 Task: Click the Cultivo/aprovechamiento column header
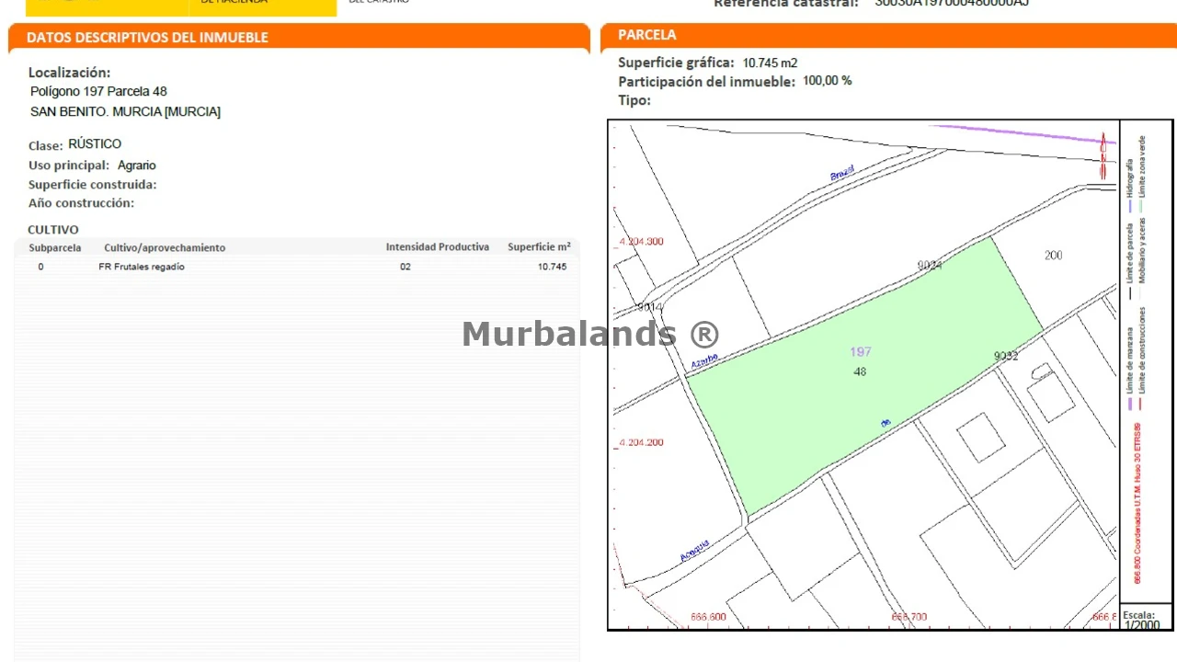[x=165, y=247]
